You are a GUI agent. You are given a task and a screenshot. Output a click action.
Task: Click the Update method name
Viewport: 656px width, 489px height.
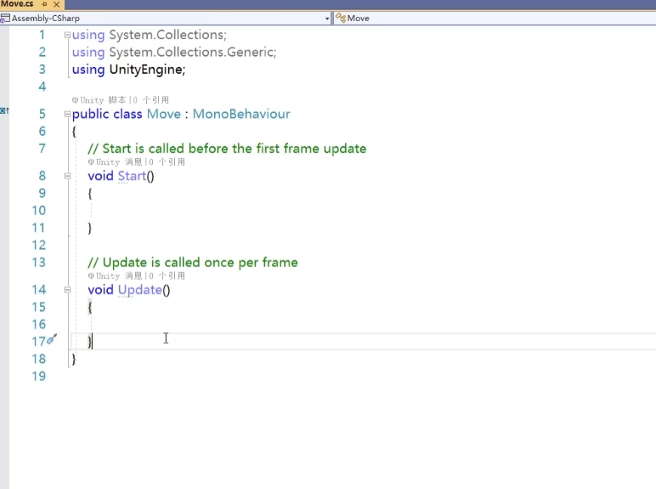coord(139,290)
